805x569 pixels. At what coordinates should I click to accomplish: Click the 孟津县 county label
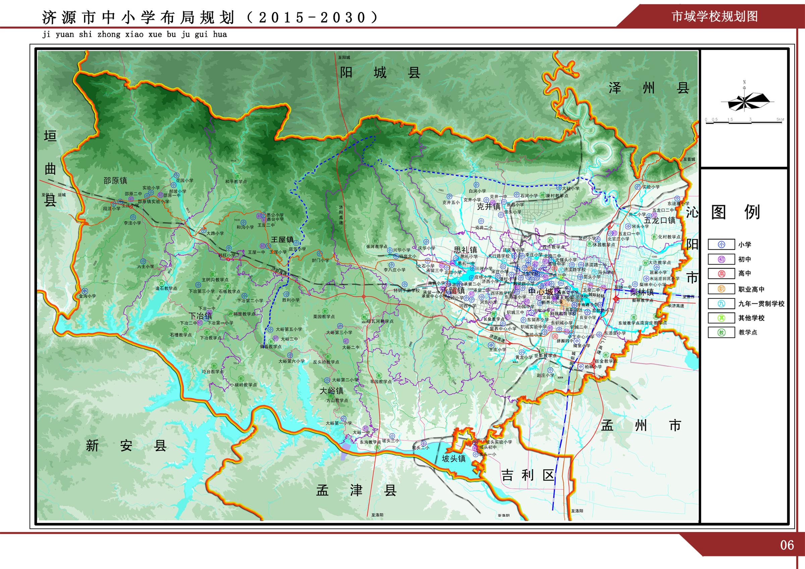(x=356, y=491)
